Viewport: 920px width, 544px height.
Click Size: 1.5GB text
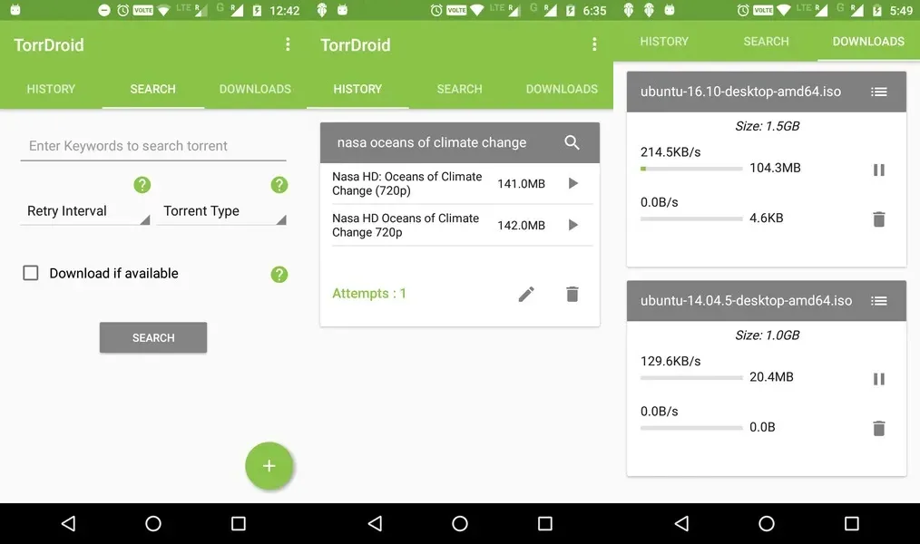pos(767,126)
